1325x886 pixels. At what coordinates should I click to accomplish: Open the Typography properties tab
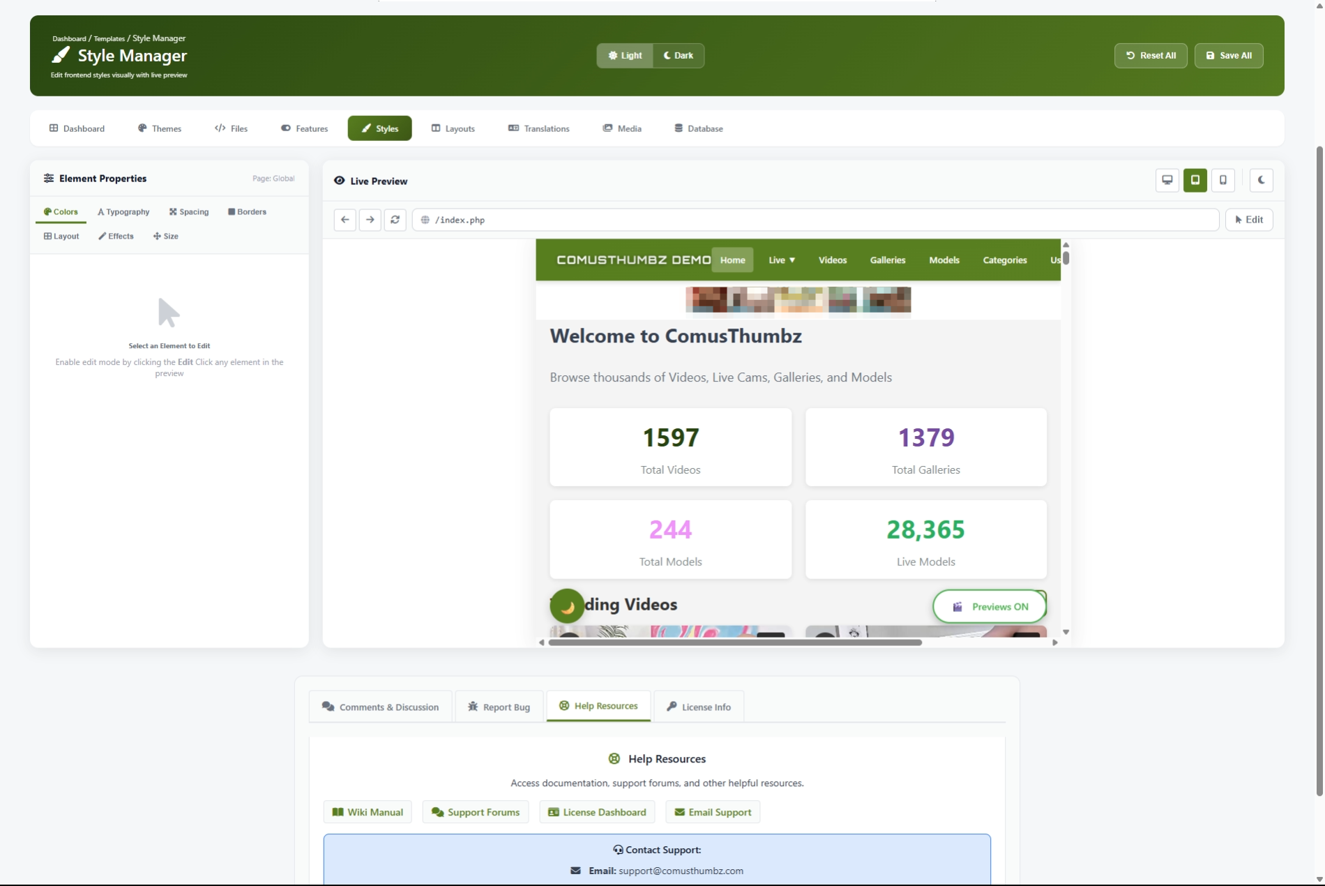[x=123, y=212]
